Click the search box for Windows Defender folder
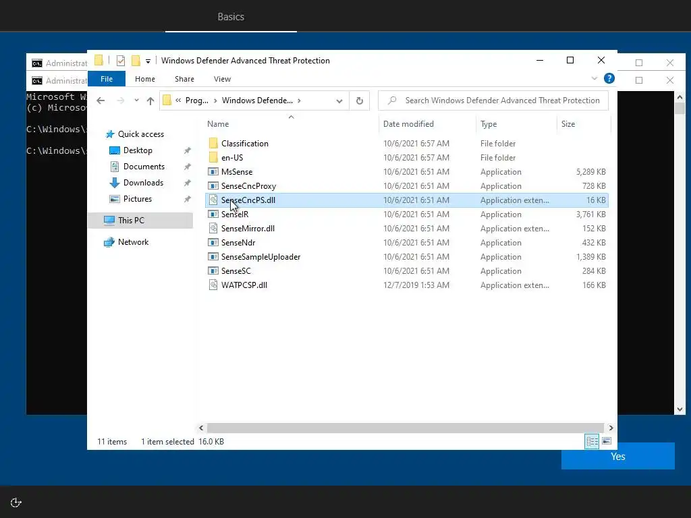691x518 pixels. pyautogui.click(x=493, y=100)
